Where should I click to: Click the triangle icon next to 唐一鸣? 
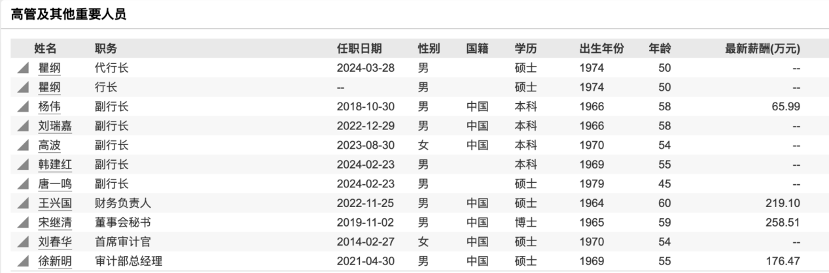24,184
